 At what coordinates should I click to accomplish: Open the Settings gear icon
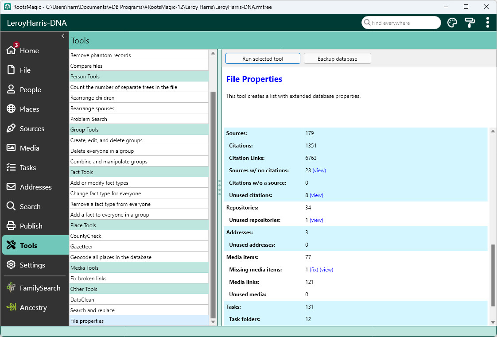click(11, 264)
